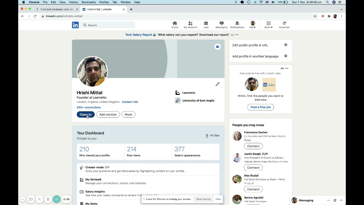Viewport: 364px width, 205px height.
Task: Connect with Alex Rudall
Action: 253,189
